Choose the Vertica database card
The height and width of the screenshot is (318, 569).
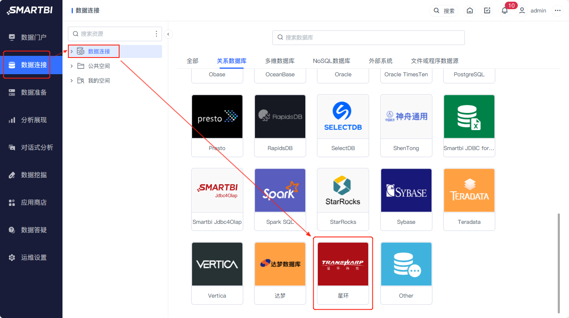coord(217,273)
